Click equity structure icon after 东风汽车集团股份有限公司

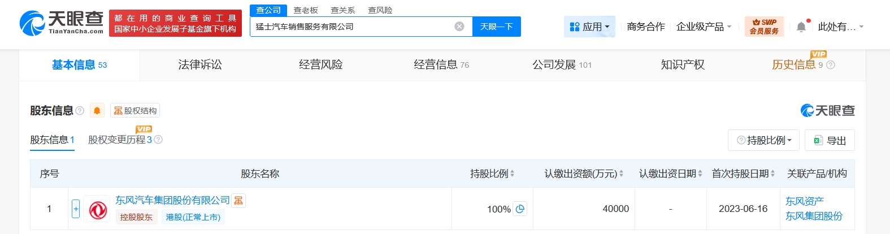pyautogui.click(x=238, y=201)
